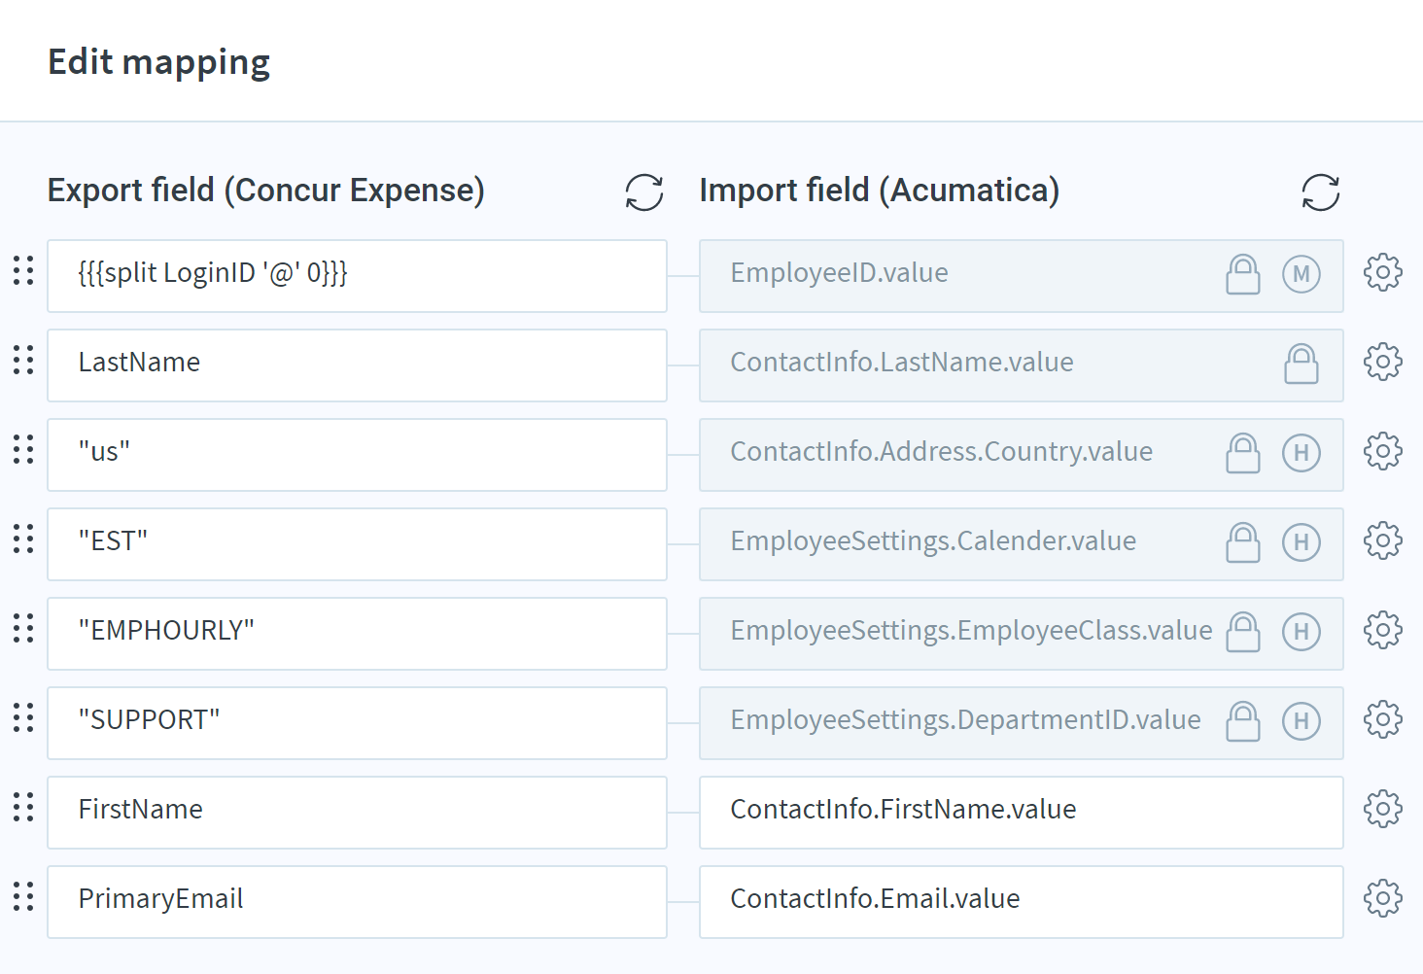
Task: Click lock icon on DepartmentID.value field
Action: [x=1242, y=721]
